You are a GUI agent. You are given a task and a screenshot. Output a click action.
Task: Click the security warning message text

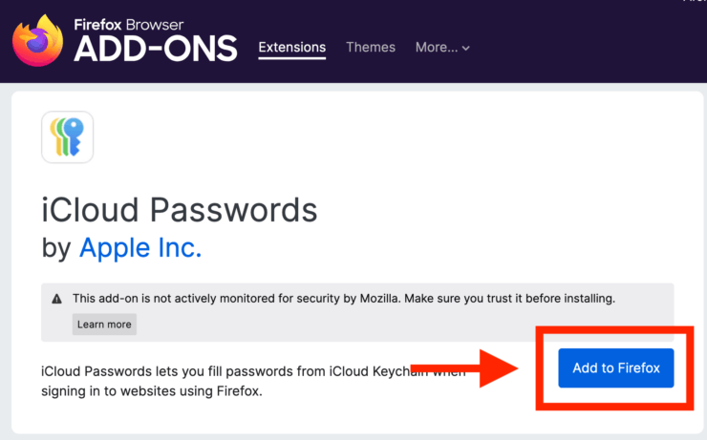[344, 298]
